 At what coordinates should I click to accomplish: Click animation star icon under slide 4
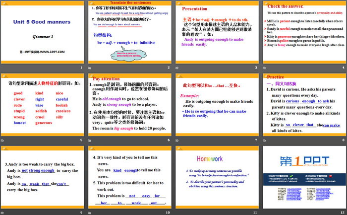(x=264, y=68)
